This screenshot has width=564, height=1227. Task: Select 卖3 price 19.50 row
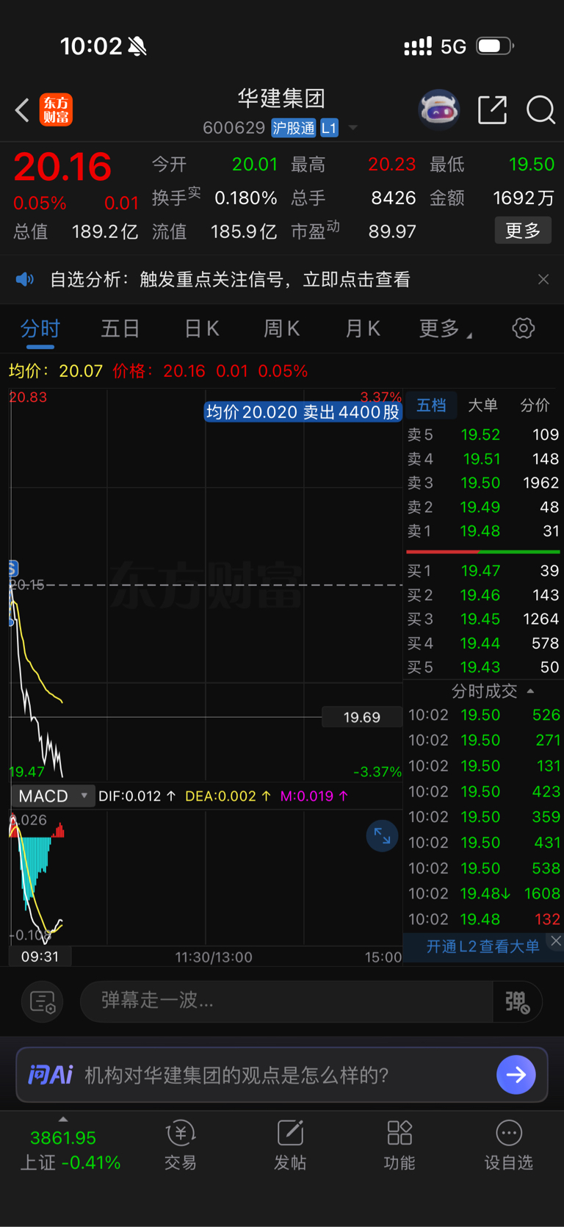point(483,483)
